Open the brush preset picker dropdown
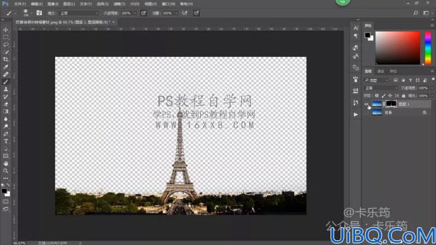The height and width of the screenshot is (245, 436). [31, 13]
